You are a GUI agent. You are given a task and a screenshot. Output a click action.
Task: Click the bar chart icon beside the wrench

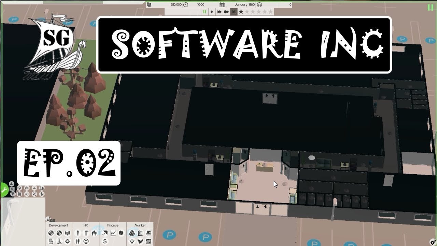42,188
